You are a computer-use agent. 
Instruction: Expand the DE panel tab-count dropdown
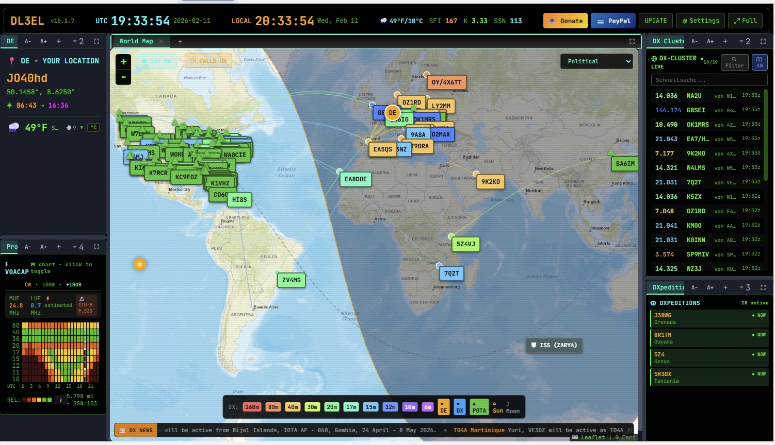pyautogui.click(x=78, y=41)
